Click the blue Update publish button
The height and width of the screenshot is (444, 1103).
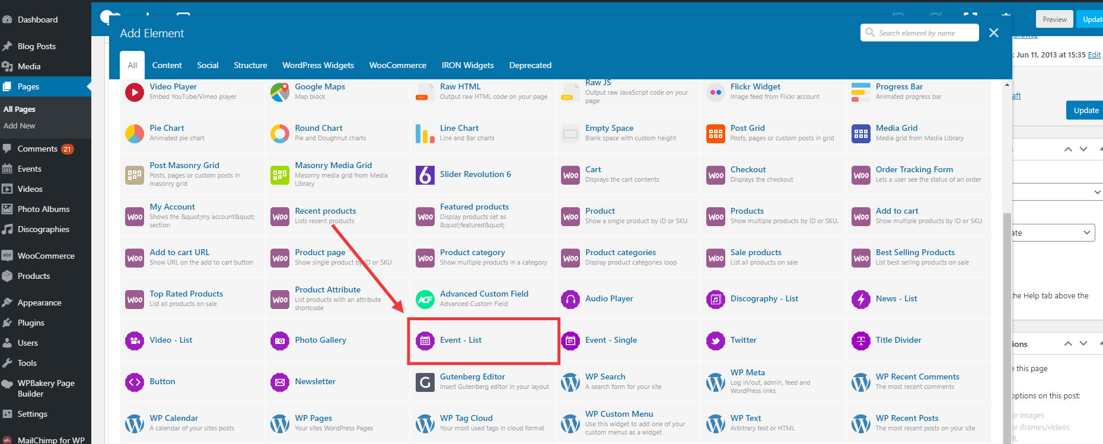pyautogui.click(x=1086, y=110)
